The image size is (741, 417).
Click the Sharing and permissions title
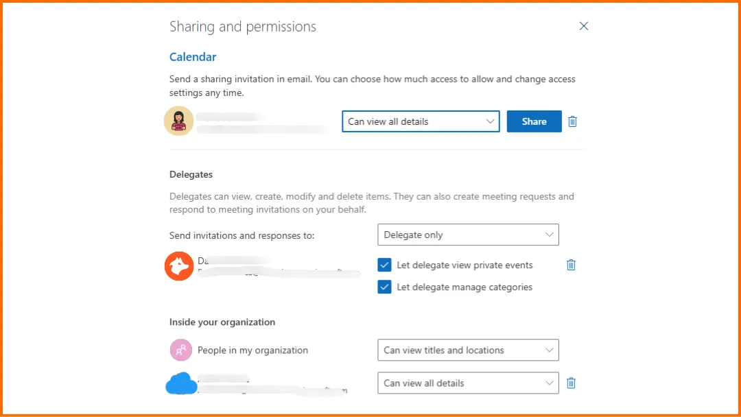(243, 27)
